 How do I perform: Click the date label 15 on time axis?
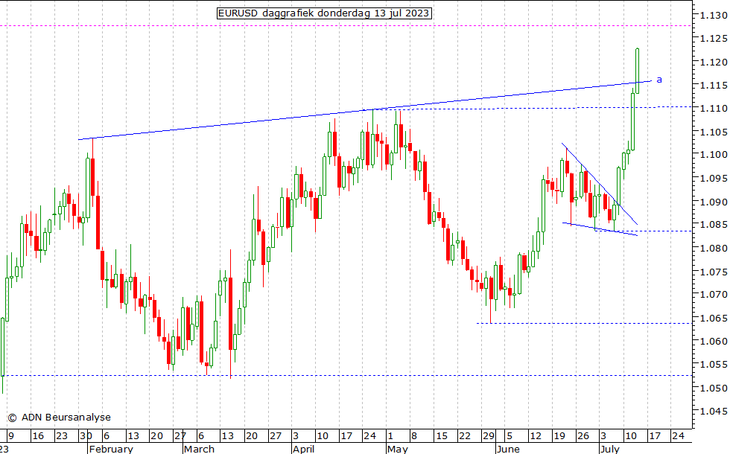click(441, 436)
